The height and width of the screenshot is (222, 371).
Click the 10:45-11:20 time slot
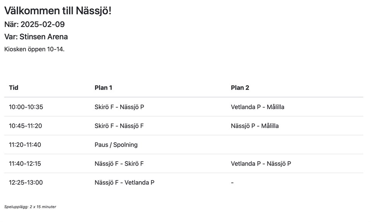click(26, 126)
